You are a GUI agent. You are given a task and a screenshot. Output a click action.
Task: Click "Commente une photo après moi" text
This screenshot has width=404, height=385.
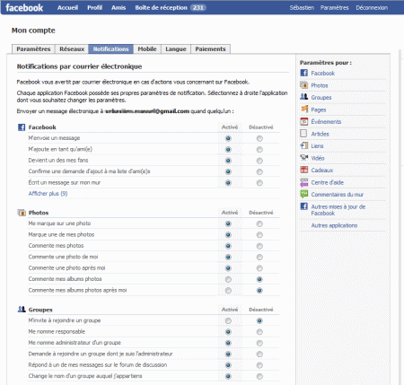66,268
